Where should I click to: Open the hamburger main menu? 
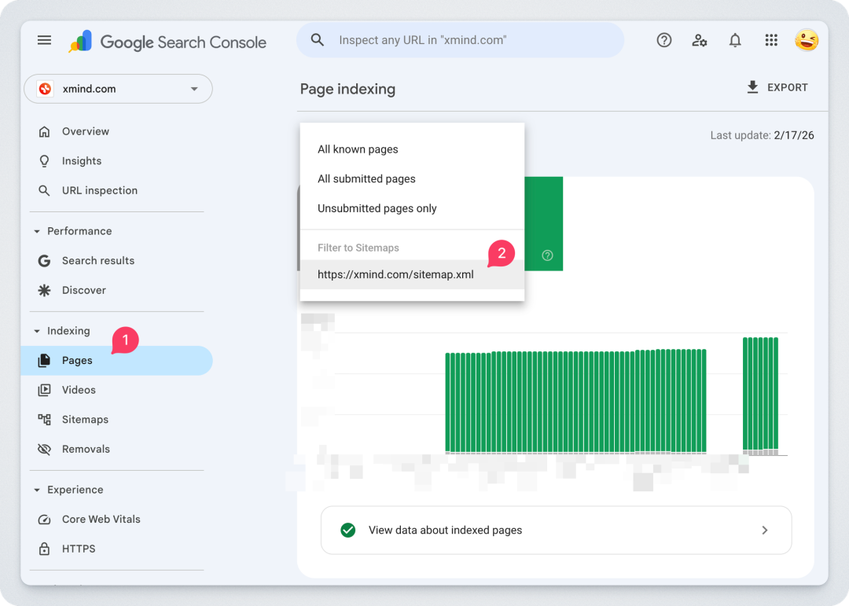[44, 40]
